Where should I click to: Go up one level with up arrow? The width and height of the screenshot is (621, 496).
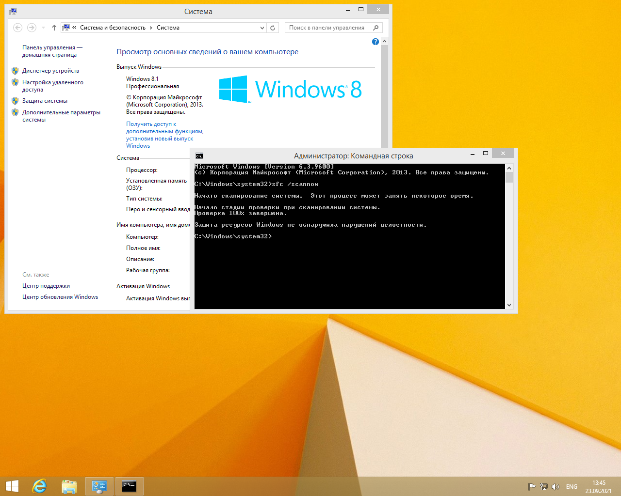point(54,28)
